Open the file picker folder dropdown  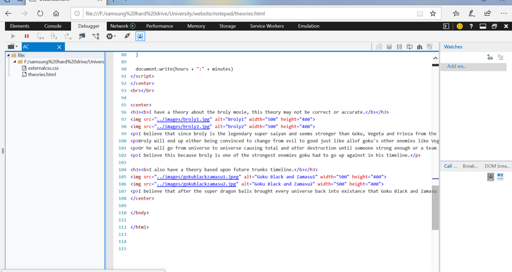coord(13,47)
